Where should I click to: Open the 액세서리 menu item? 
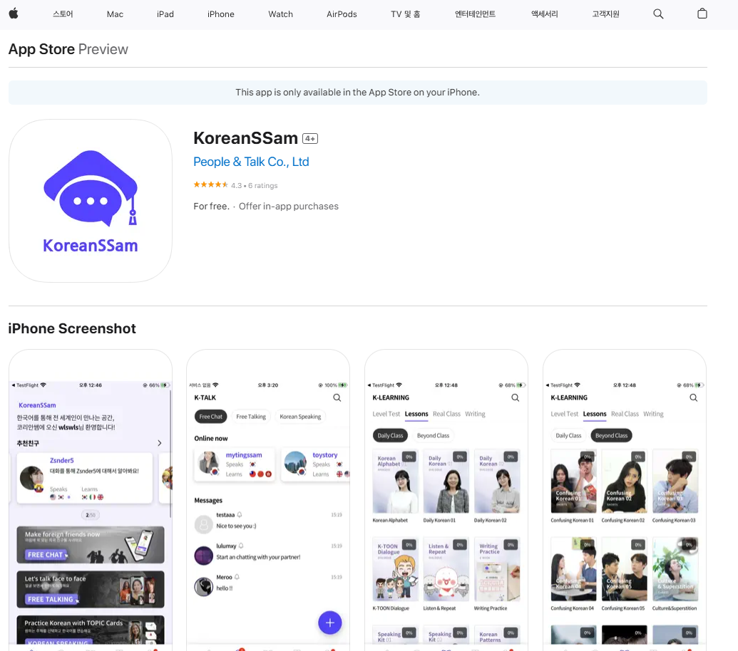pyautogui.click(x=545, y=14)
